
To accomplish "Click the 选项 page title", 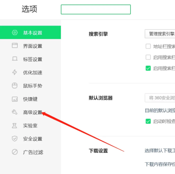I will pos(29,9).
